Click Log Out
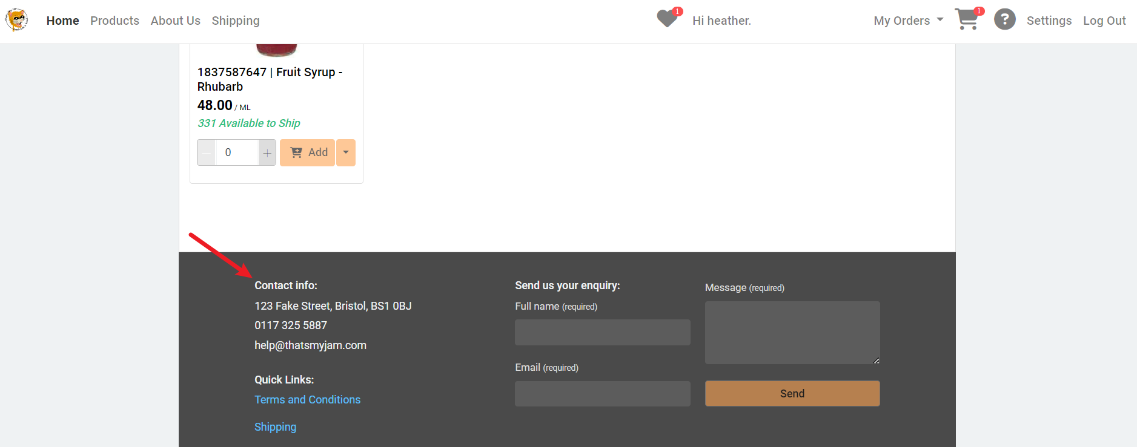This screenshot has height=447, width=1137. [x=1104, y=21]
